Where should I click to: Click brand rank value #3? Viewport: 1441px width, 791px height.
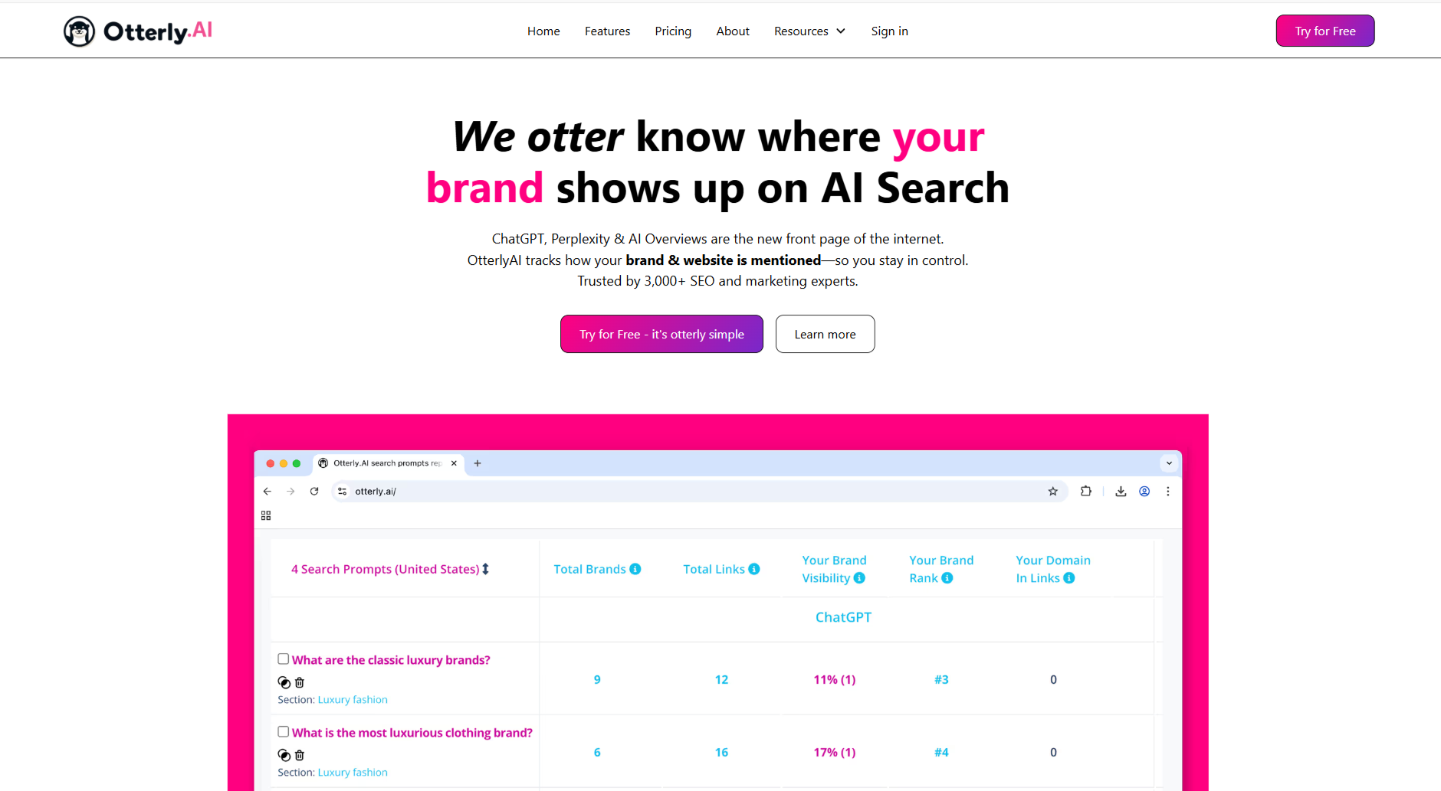click(941, 680)
